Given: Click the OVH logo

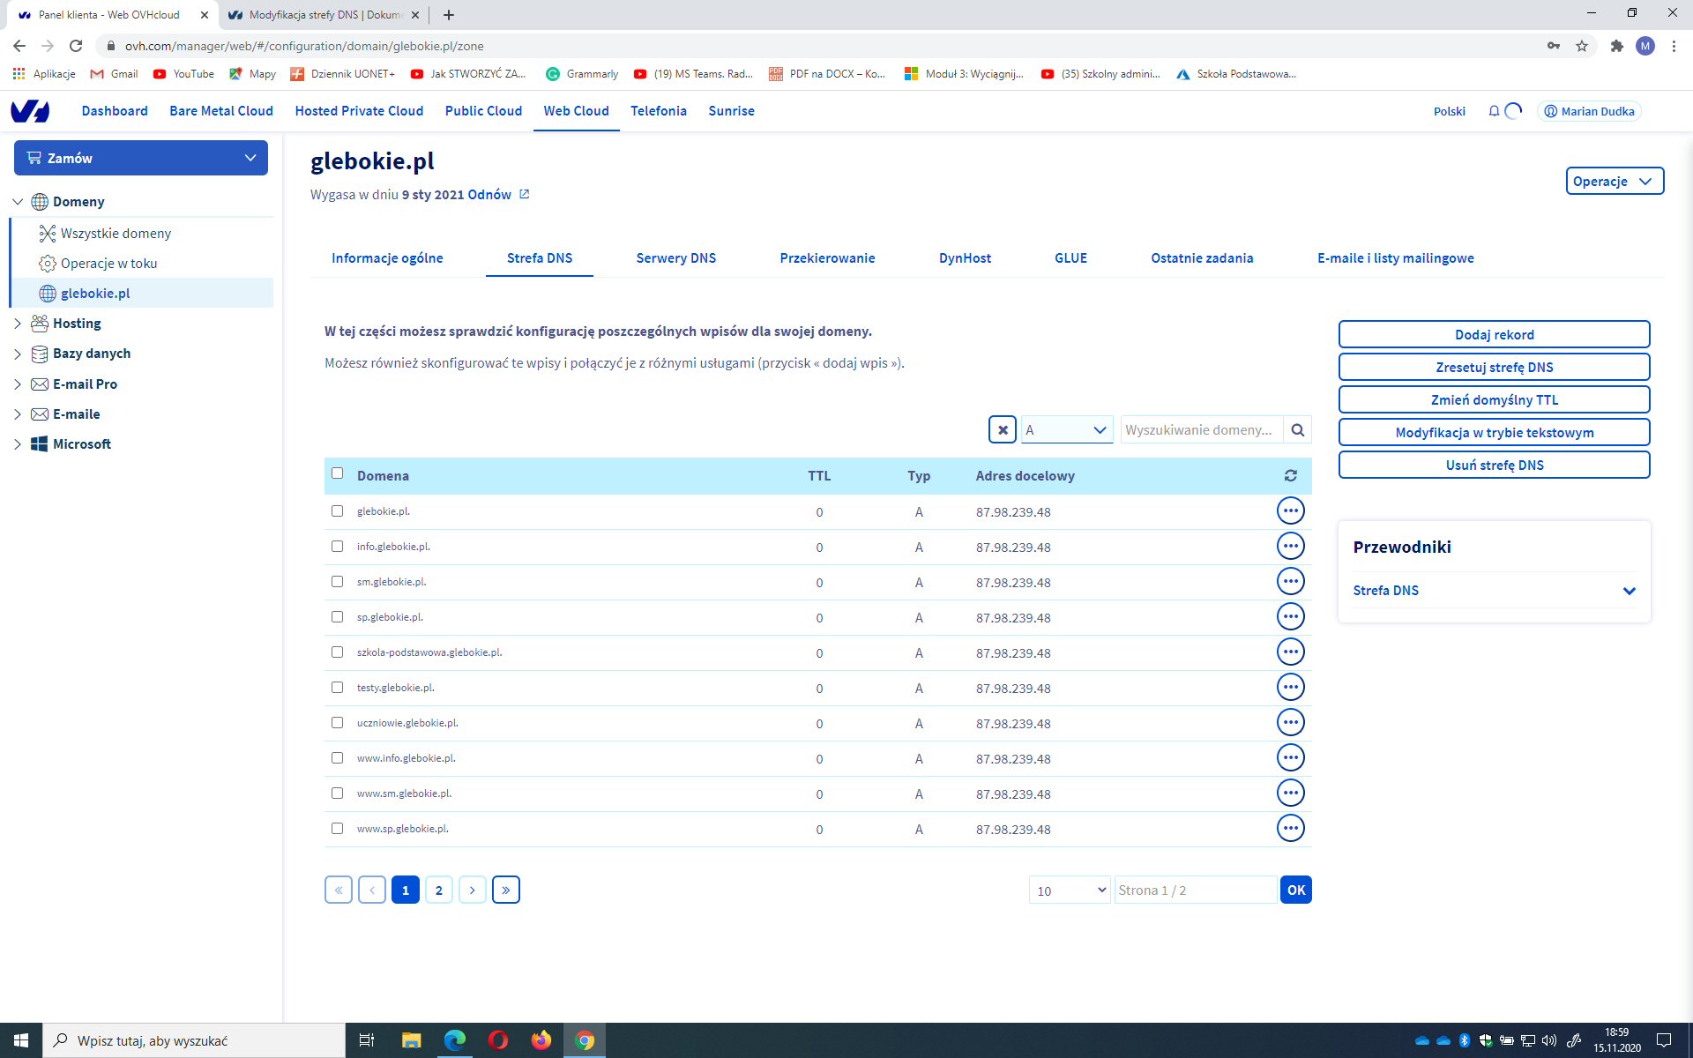Looking at the screenshot, I should [x=30, y=111].
